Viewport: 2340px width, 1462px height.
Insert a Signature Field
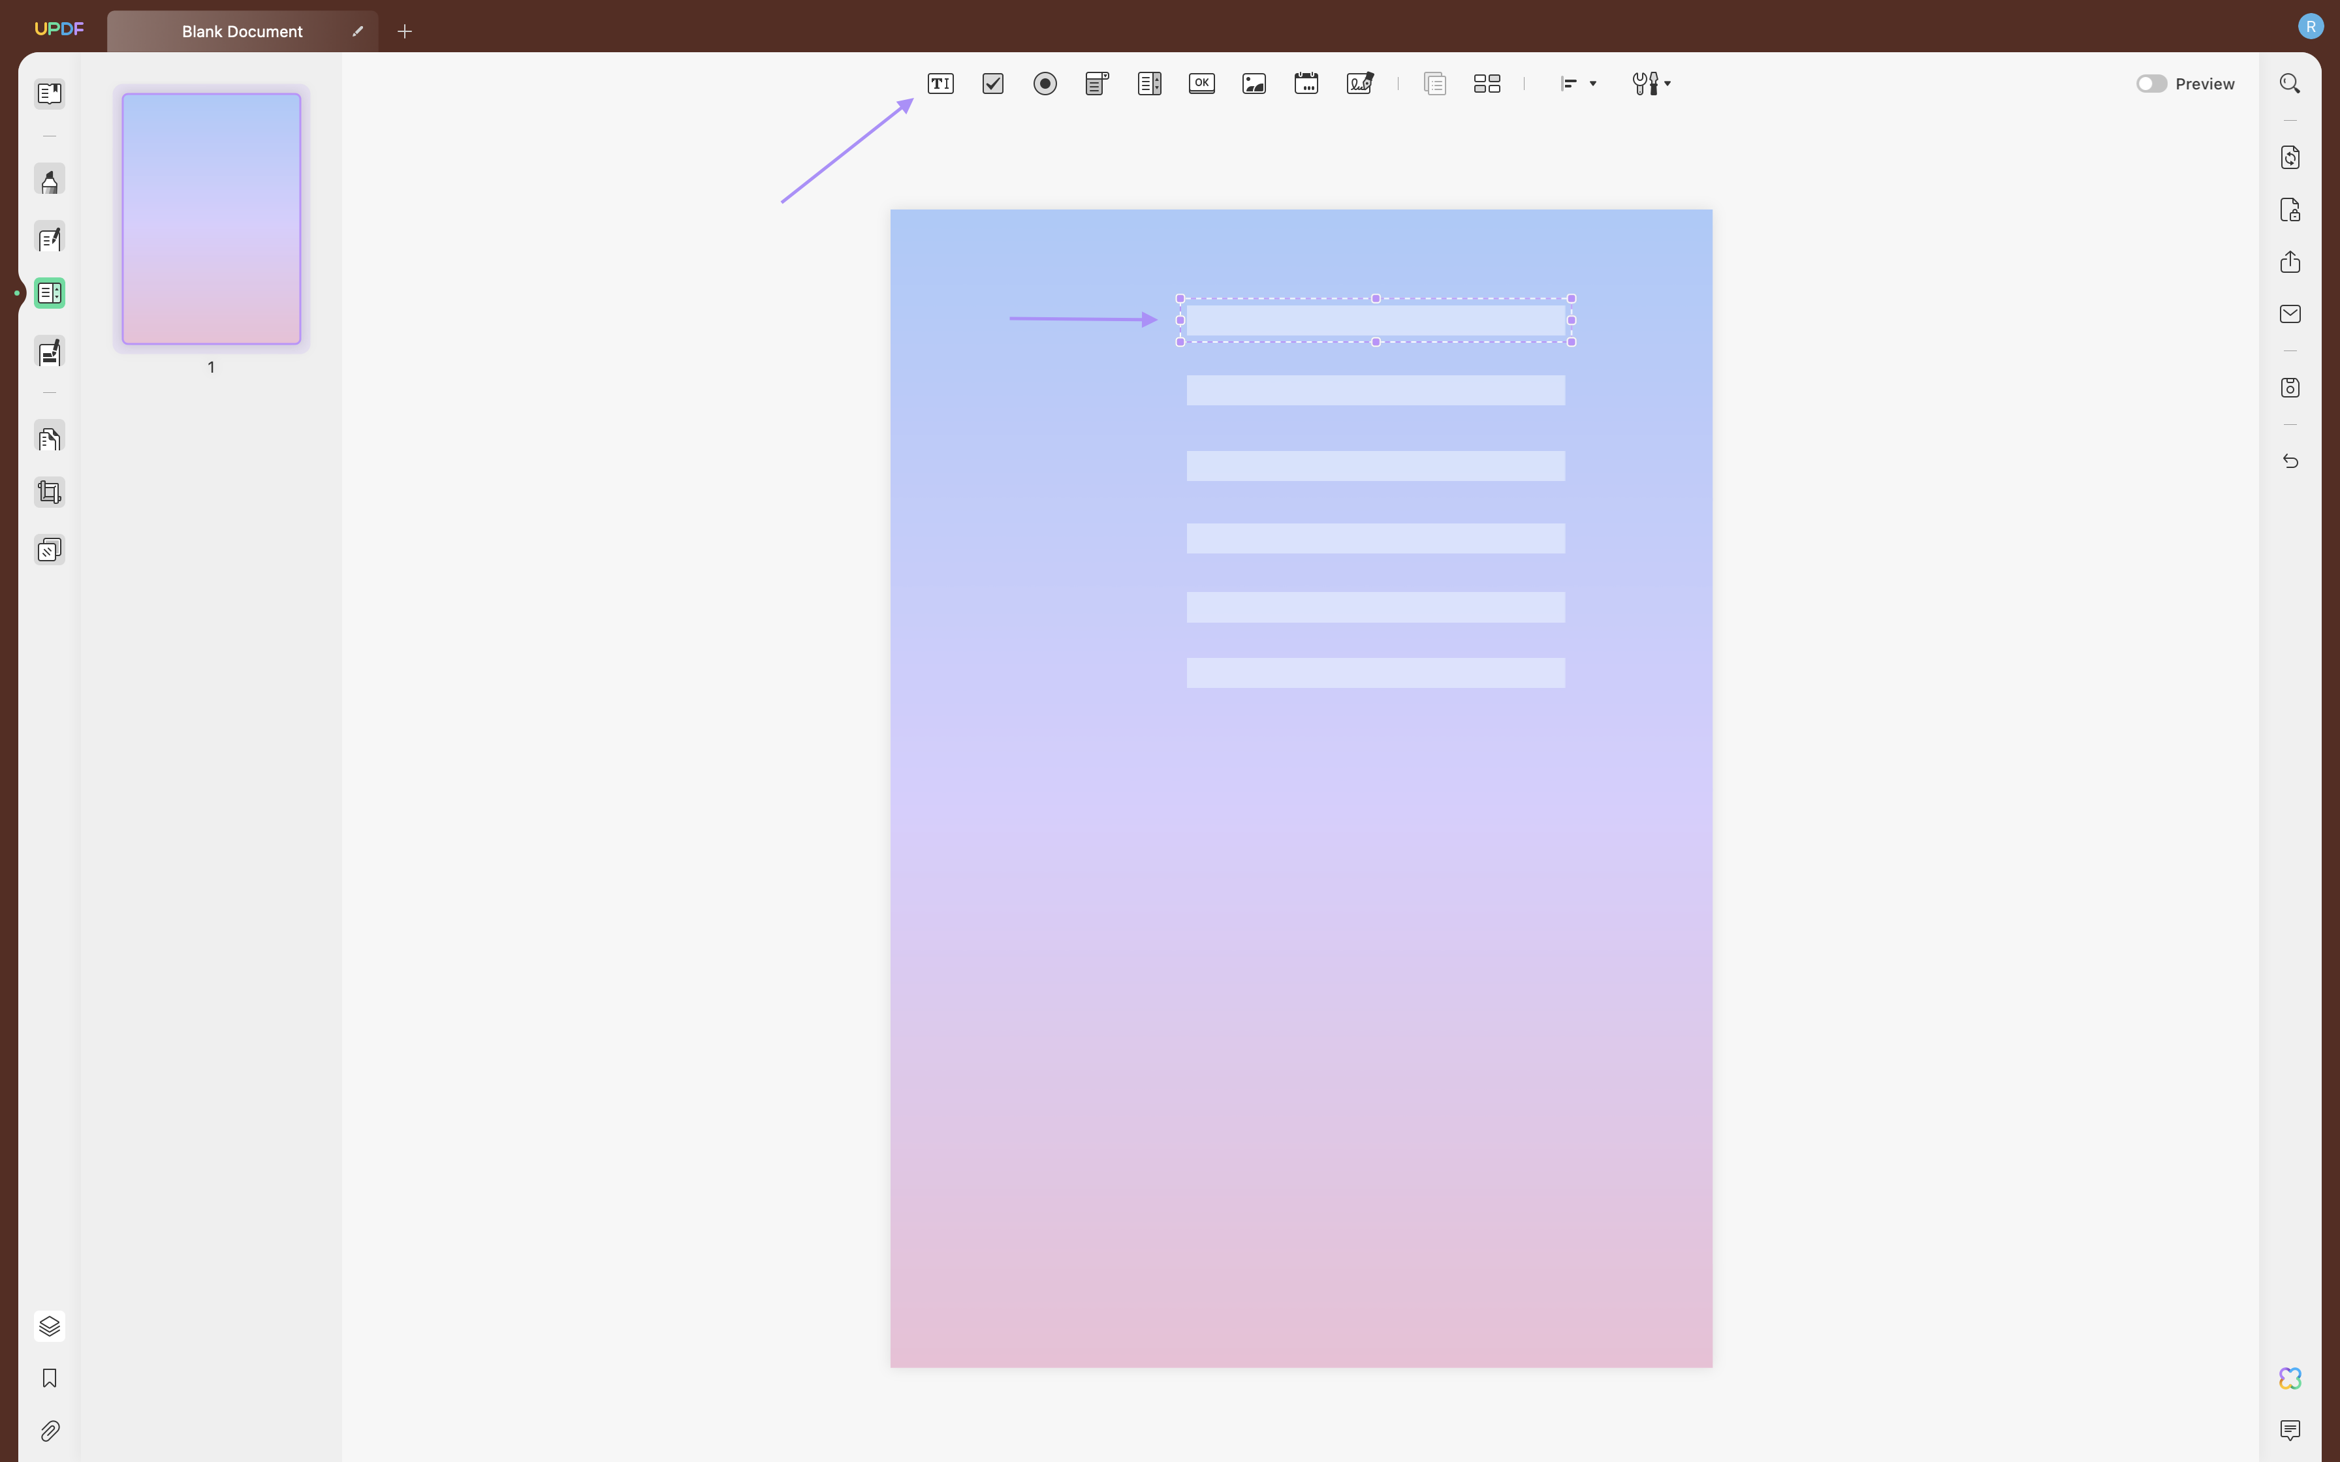pos(1359,83)
